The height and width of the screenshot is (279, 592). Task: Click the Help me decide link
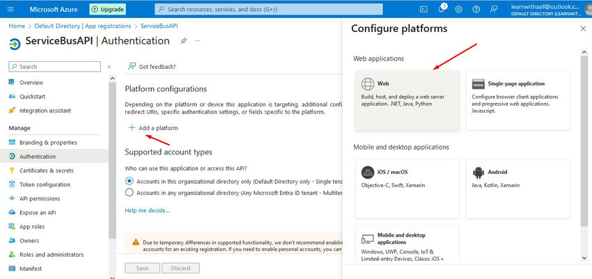[x=147, y=210]
